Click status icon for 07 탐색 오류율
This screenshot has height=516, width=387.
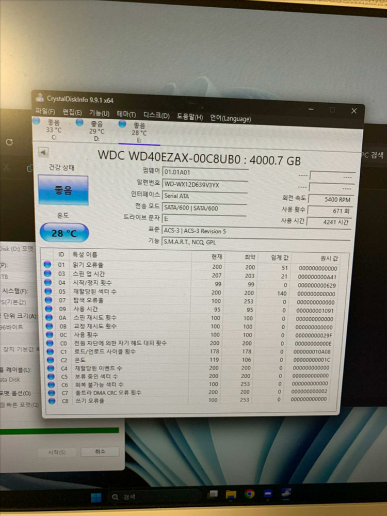[x=49, y=300]
